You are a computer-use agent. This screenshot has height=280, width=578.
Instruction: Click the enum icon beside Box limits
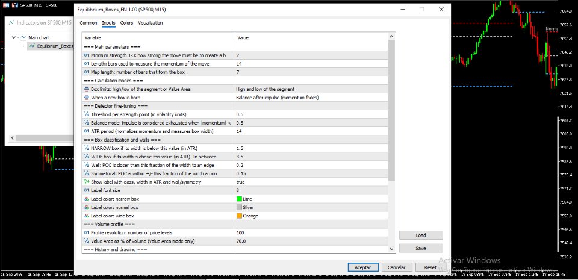87,89
